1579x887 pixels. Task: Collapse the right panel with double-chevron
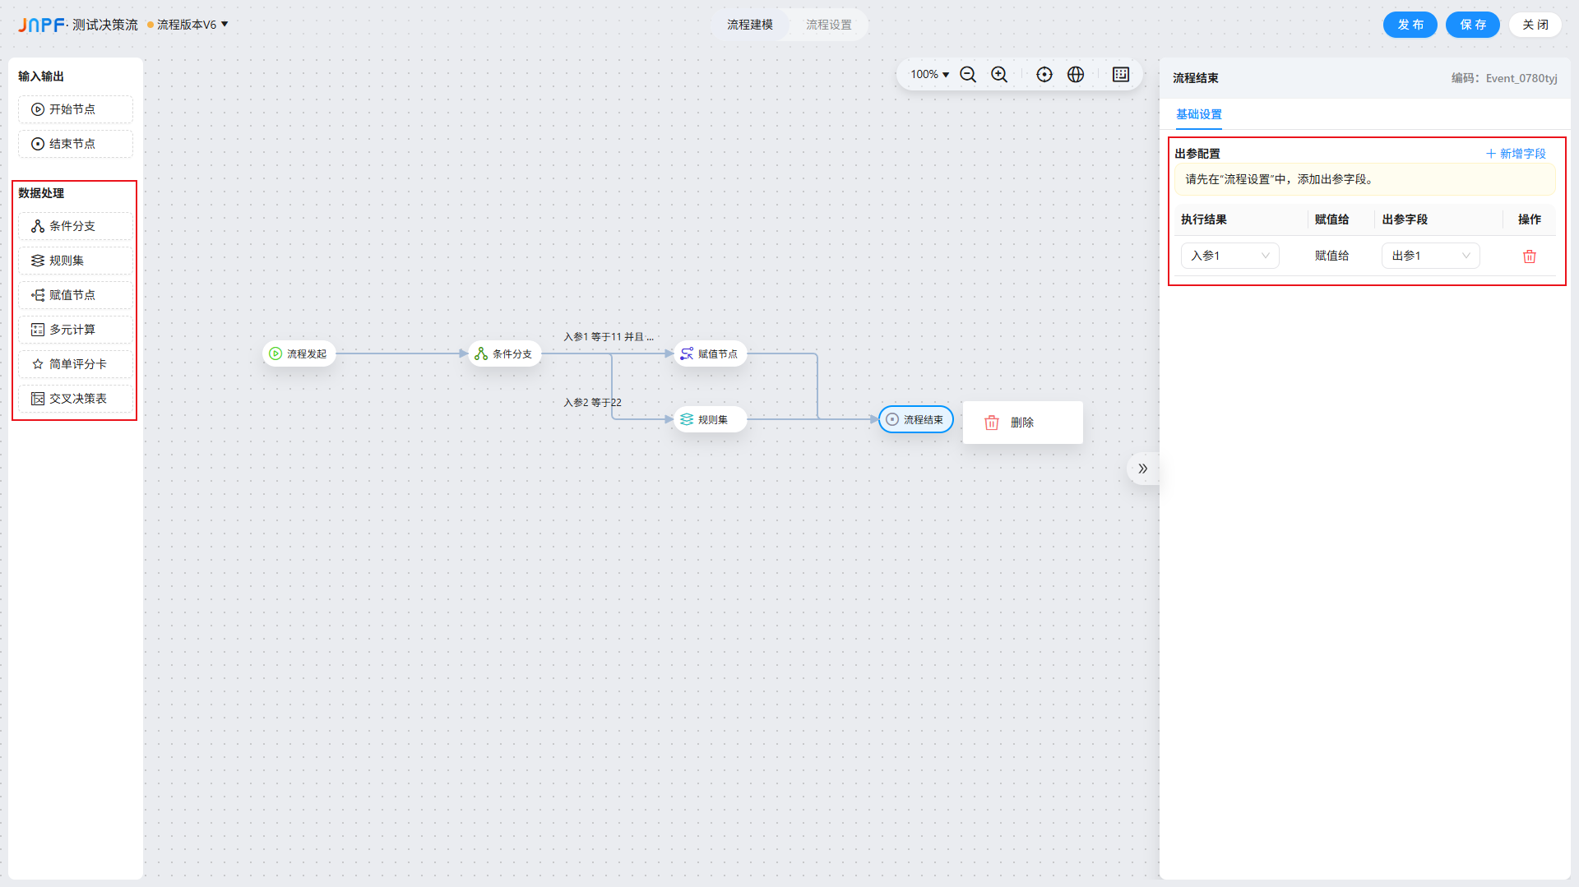pyautogui.click(x=1142, y=469)
